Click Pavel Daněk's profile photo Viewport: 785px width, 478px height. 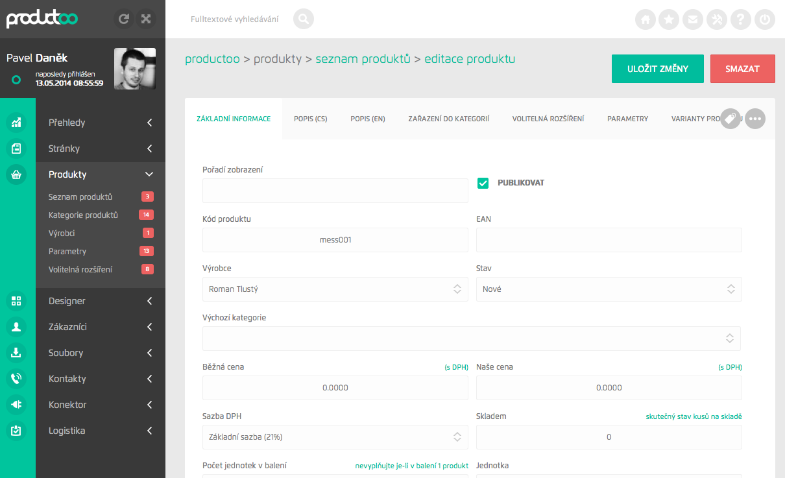135,69
